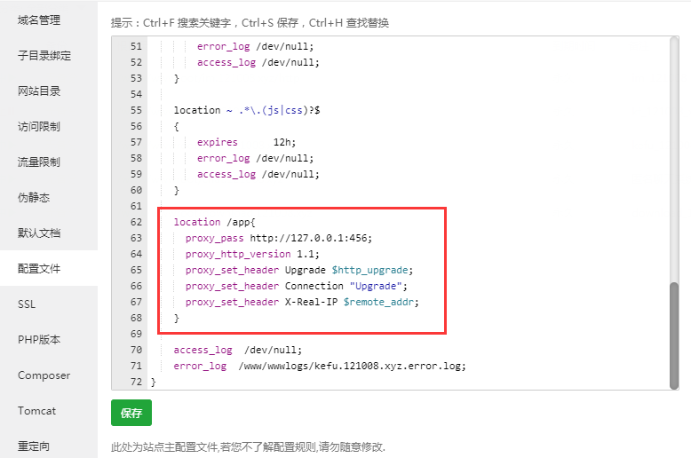Click the editor's vertical scrollbar thumb
This screenshot has height=458, width=691.
[674, 335]
